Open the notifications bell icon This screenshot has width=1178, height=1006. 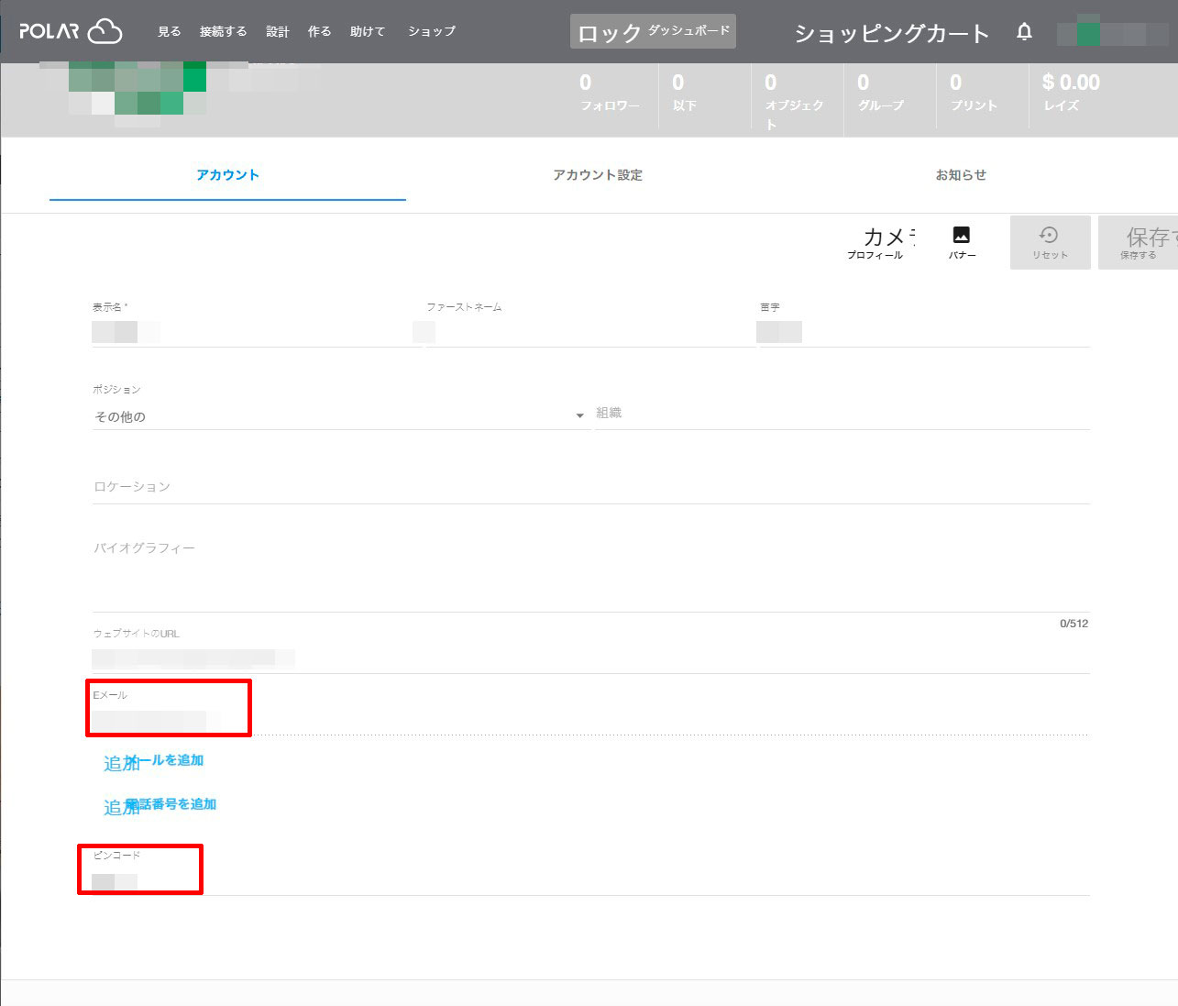[x=1024, y=32]
